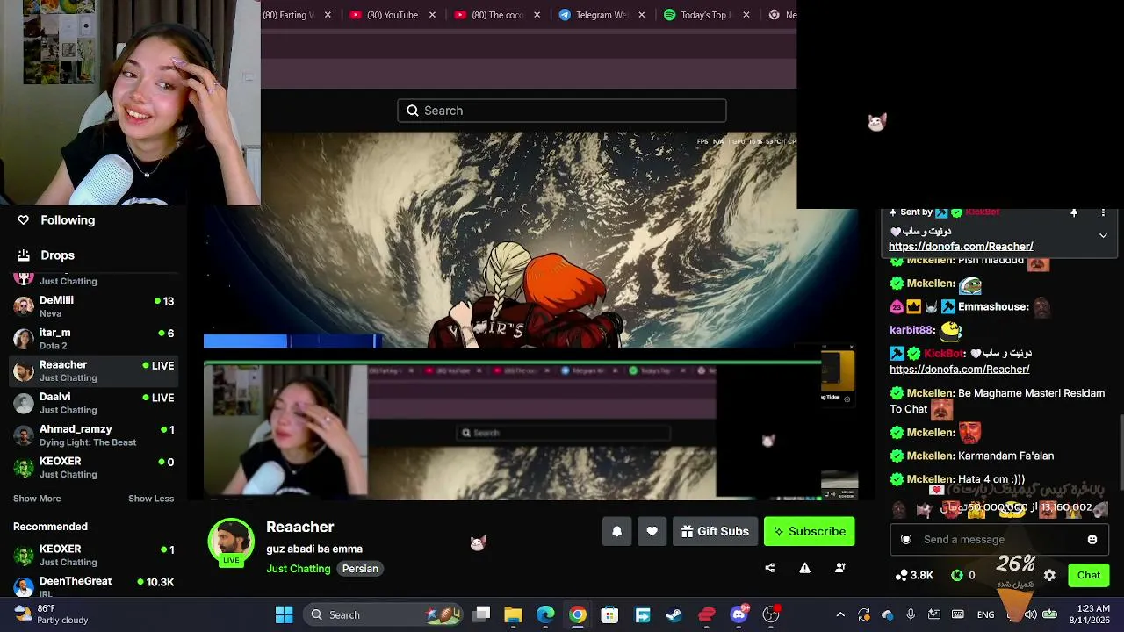Open the Just Chatting category link
Image resolution: width=1124 pixels, height=632 pixels.
[299, 569]
